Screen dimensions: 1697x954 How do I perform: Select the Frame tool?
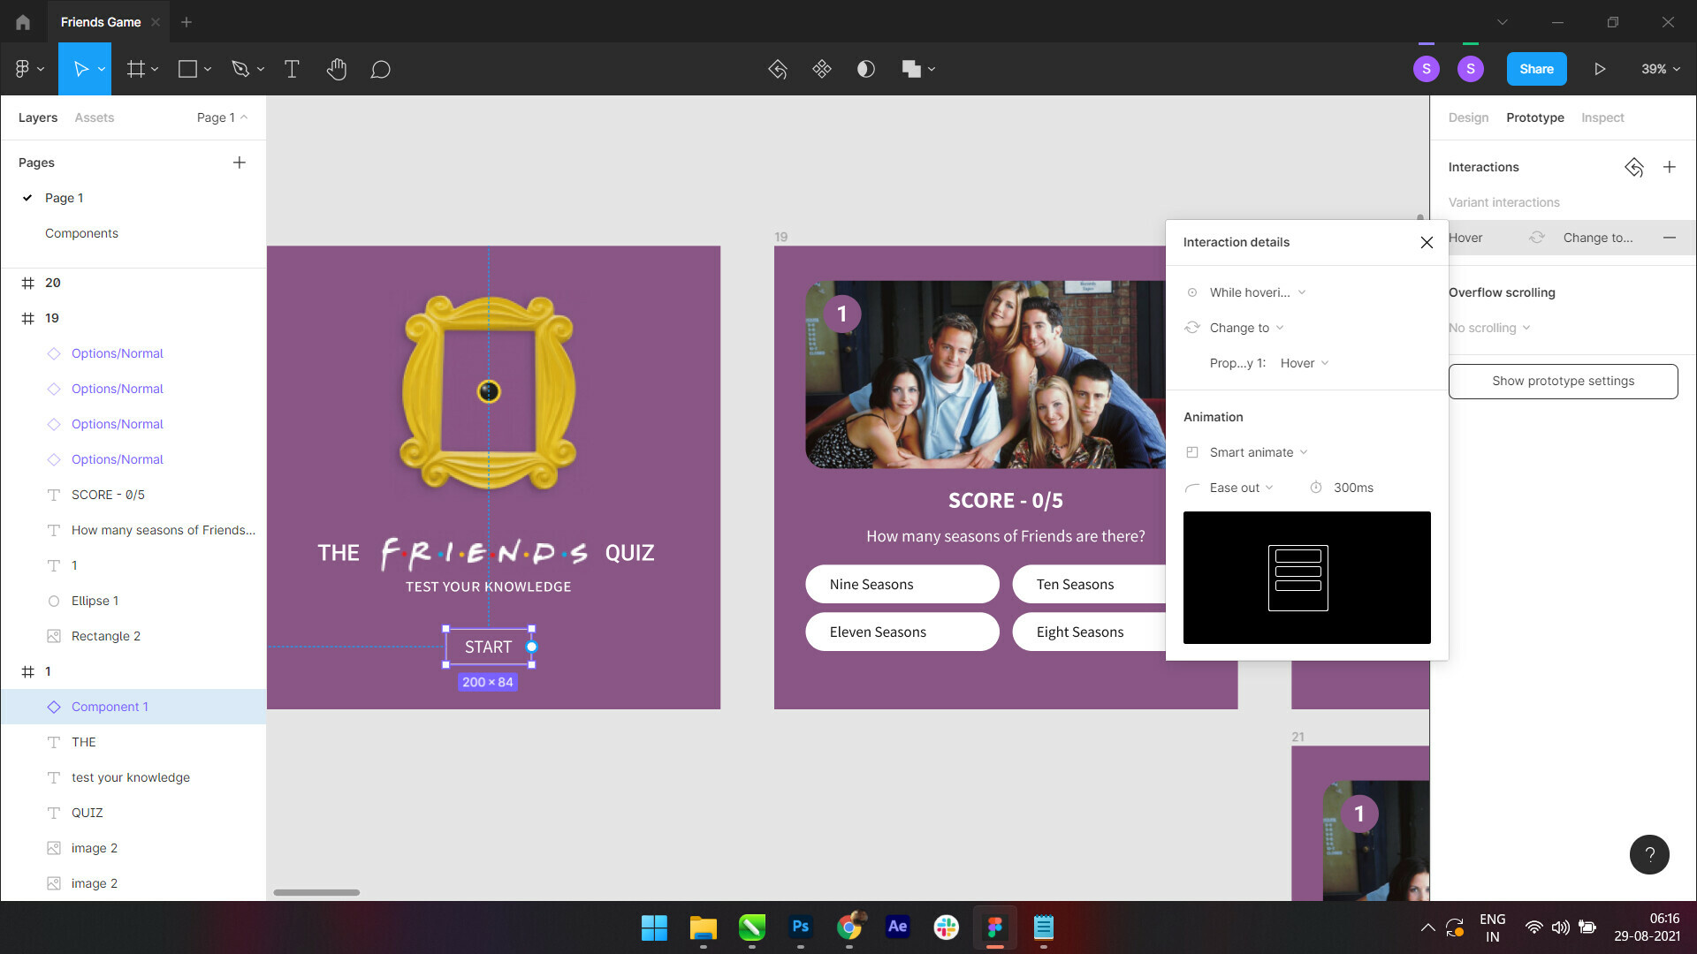[135, 69]
